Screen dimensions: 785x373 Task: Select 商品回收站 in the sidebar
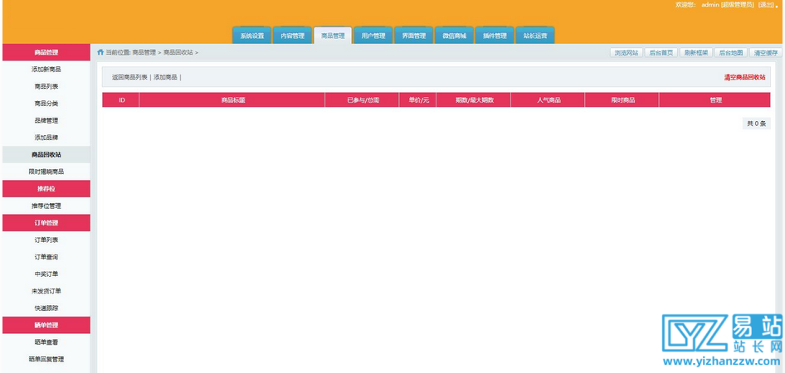tap(46, 154)
